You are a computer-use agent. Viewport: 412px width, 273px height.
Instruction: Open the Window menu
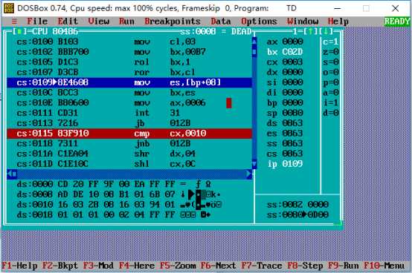303,22
